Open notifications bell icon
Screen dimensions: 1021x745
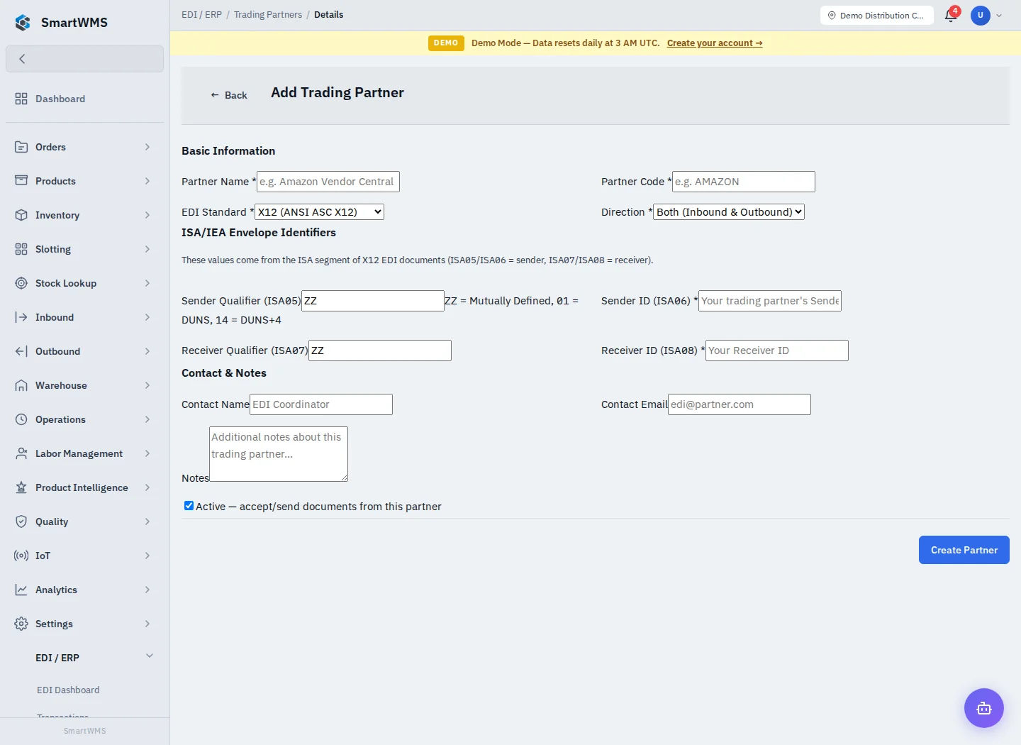click(951, 16)
